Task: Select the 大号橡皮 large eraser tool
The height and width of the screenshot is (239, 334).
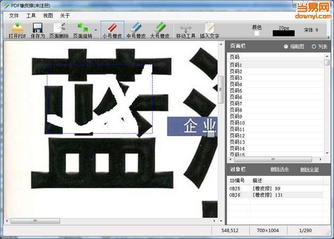Action: (160, 30)
